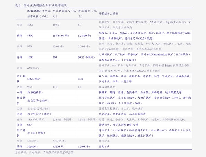Select the row label '河北钢铁'

pos(21,79)
